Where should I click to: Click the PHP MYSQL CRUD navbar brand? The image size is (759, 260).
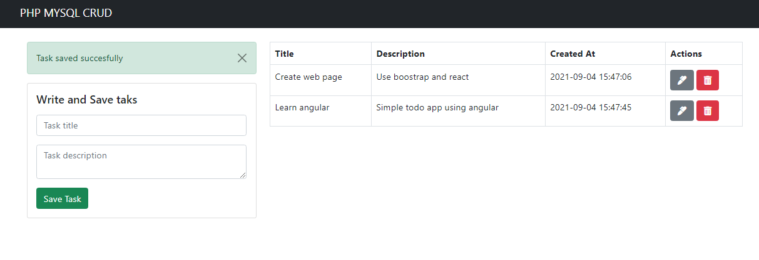pos(66,13)
